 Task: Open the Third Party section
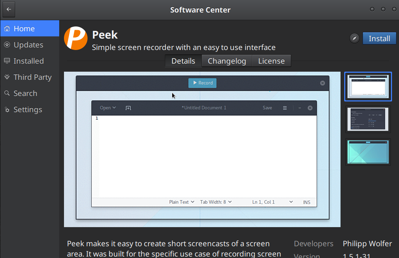pyautogui.click(x=30, y=77)
